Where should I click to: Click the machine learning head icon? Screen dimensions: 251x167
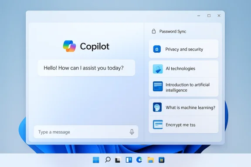click(x=157, y=107)
